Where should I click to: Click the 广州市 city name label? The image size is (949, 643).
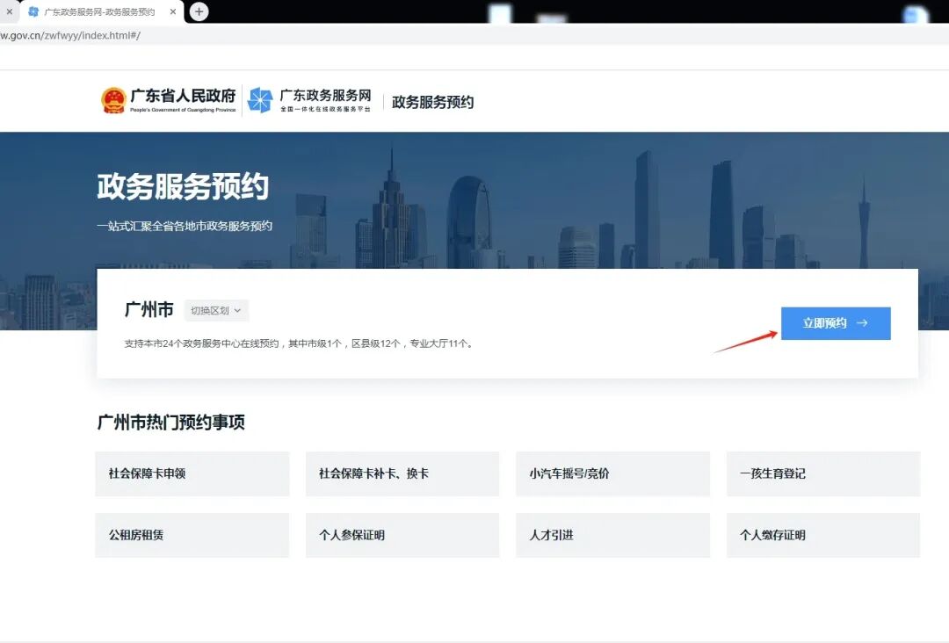(x=149, y=309)
